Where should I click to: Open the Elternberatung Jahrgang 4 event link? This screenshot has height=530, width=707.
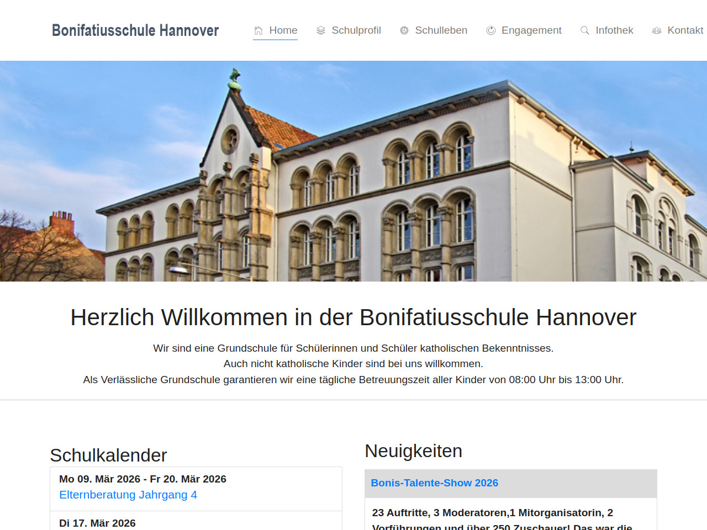coord(128,495)
